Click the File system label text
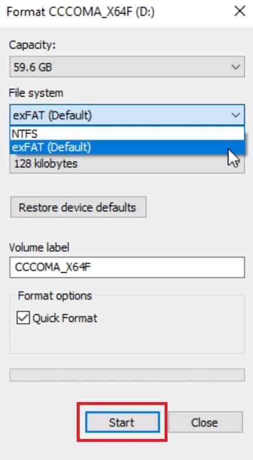Viewport: 253px width, 460px height. [x=36, y=93]
